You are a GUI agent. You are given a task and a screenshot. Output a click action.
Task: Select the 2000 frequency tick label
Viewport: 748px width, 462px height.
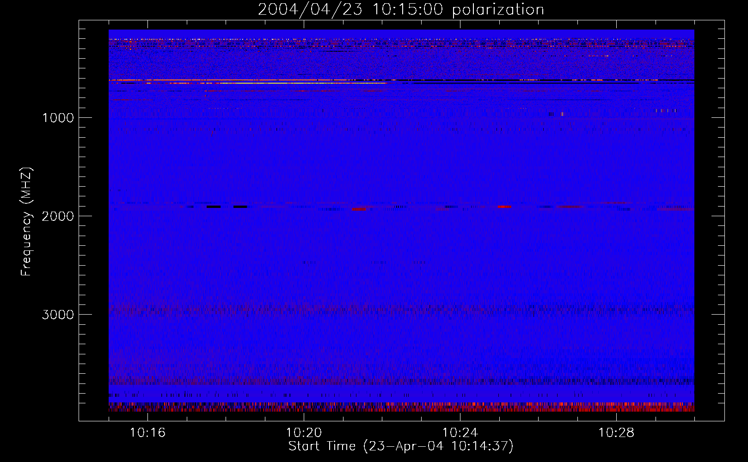[58, 216]
